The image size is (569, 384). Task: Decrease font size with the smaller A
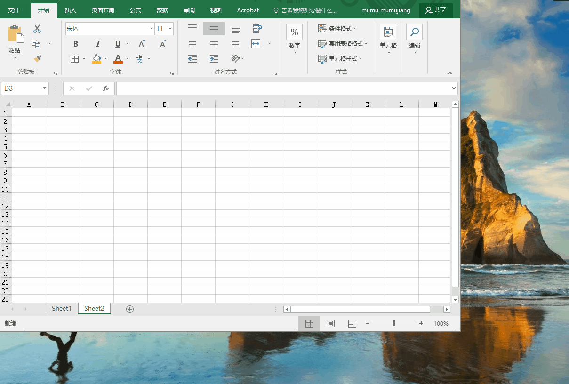click(x=163, y=44)
